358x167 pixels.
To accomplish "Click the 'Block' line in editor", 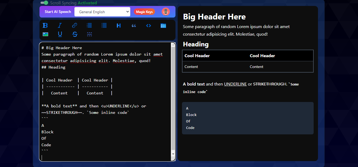I will pyautogui.click(x=48, y=132).
